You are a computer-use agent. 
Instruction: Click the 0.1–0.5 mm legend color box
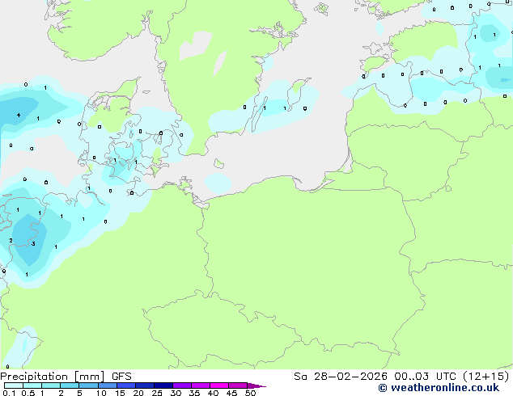[x=14, y=385]
